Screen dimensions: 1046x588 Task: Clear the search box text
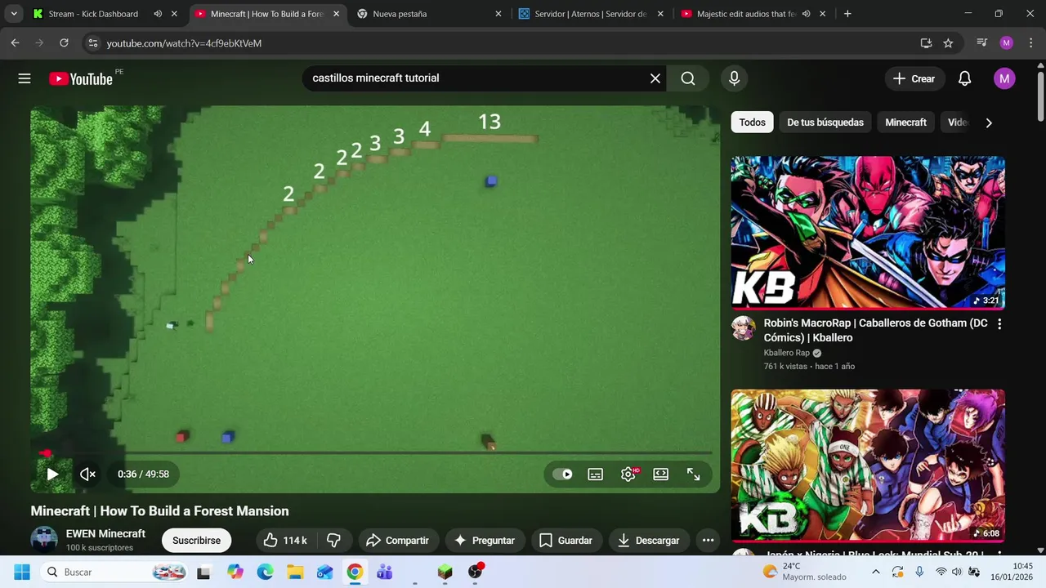point(655,78)
